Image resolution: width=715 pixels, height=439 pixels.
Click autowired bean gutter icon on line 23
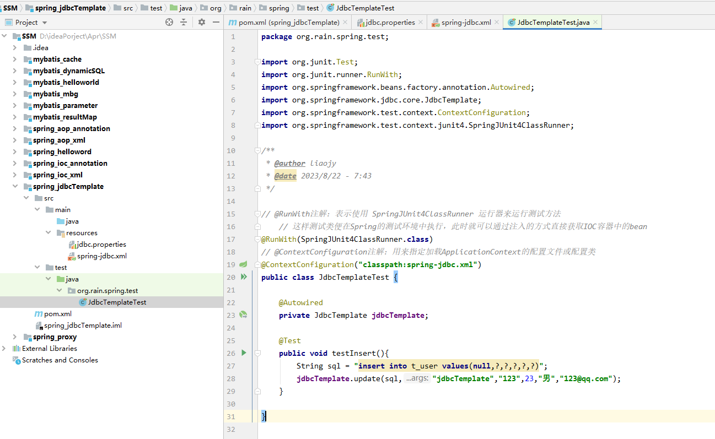[x=243, y=315]
